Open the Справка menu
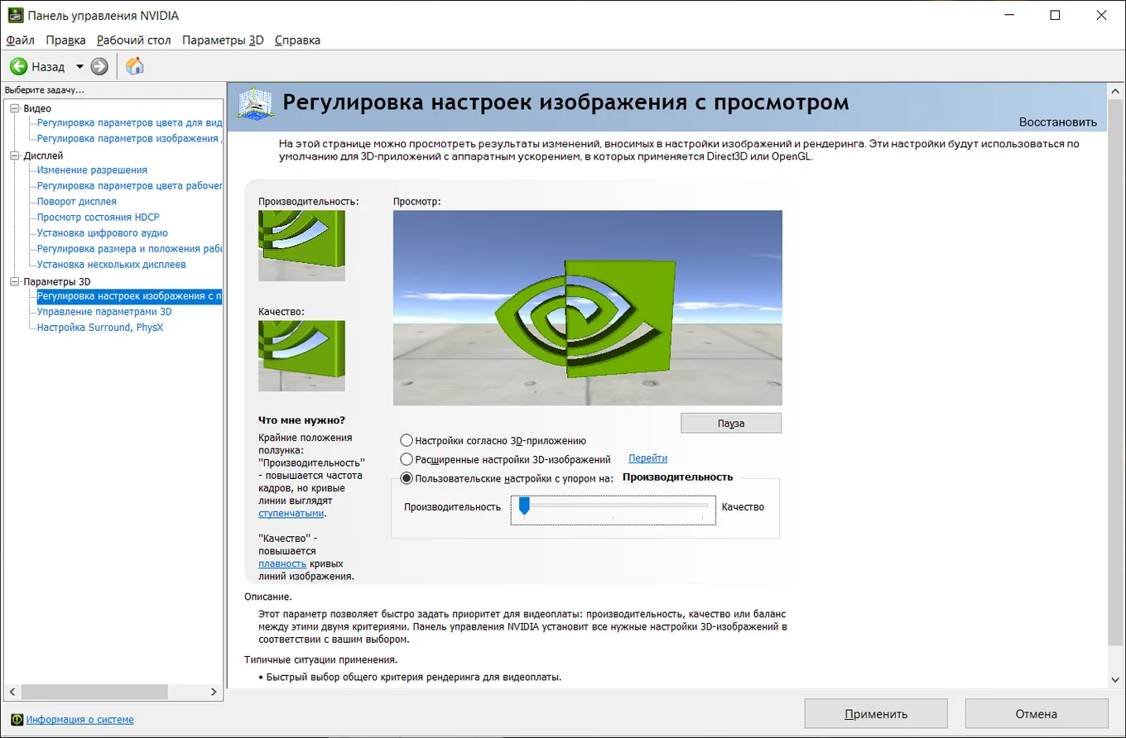The height and width of the screenshot is (738, 1126). coord(297,40)
